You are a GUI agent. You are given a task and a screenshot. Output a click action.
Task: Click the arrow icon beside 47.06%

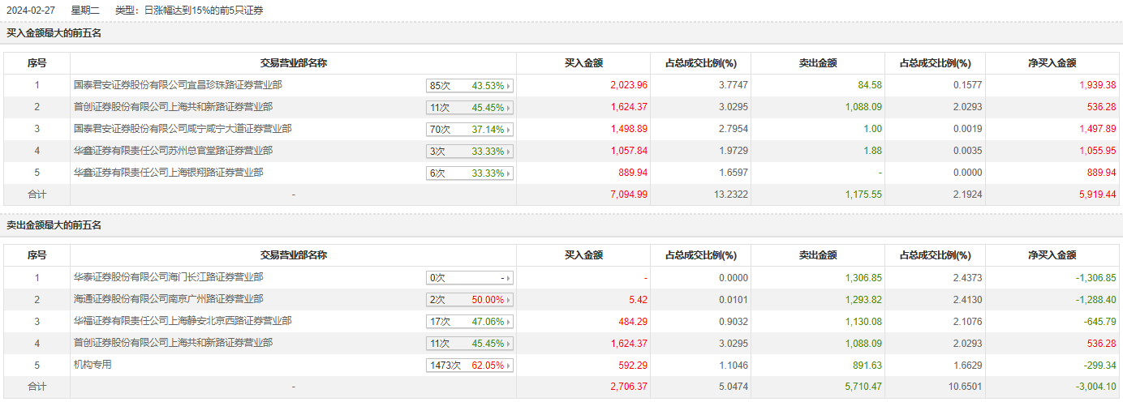(510, 322)
